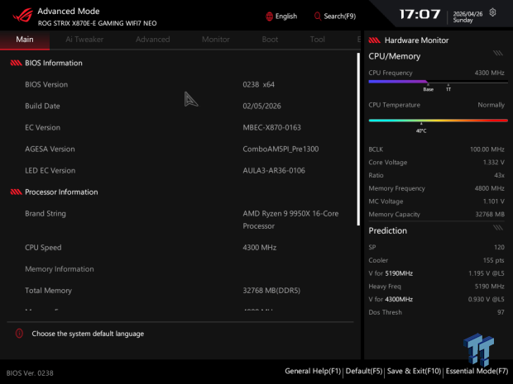The height and width of the screenshot is (384, 513).
Task: Click BIOS Information heading
Action: point(54,63)
